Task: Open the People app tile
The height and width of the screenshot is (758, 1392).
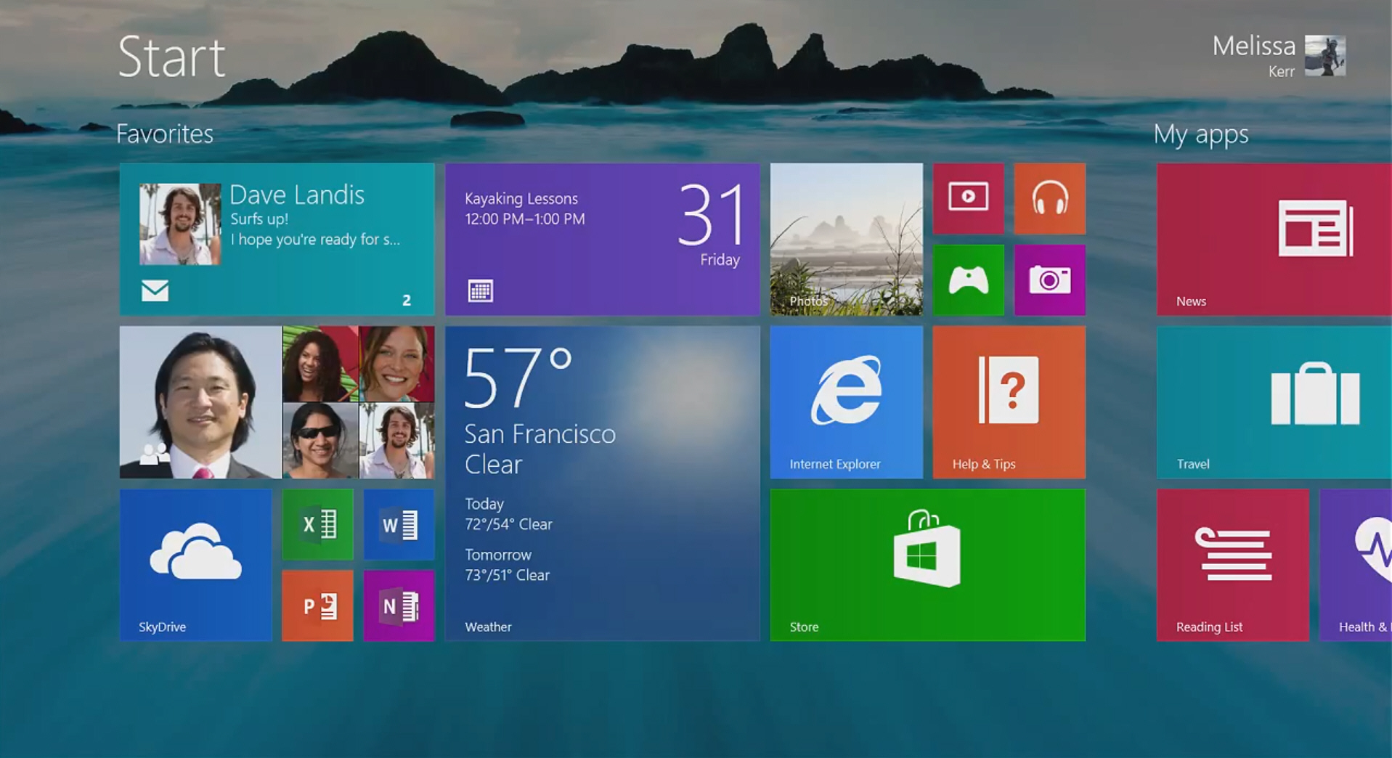Action: pyautogui.click(x=277, y=403)
